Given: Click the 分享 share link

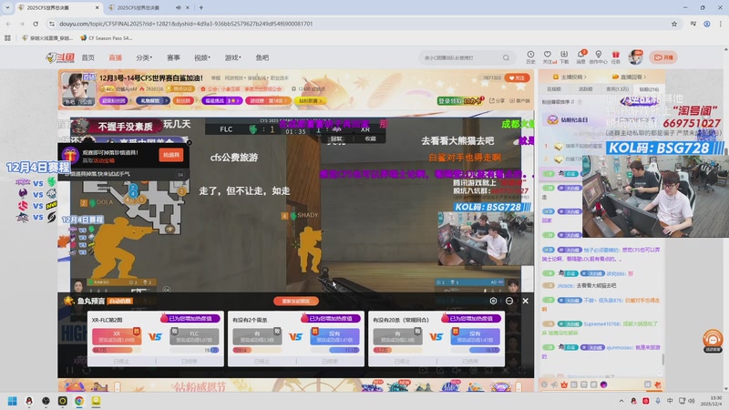Looking at the screenshot, I should (x=497, y=100).
